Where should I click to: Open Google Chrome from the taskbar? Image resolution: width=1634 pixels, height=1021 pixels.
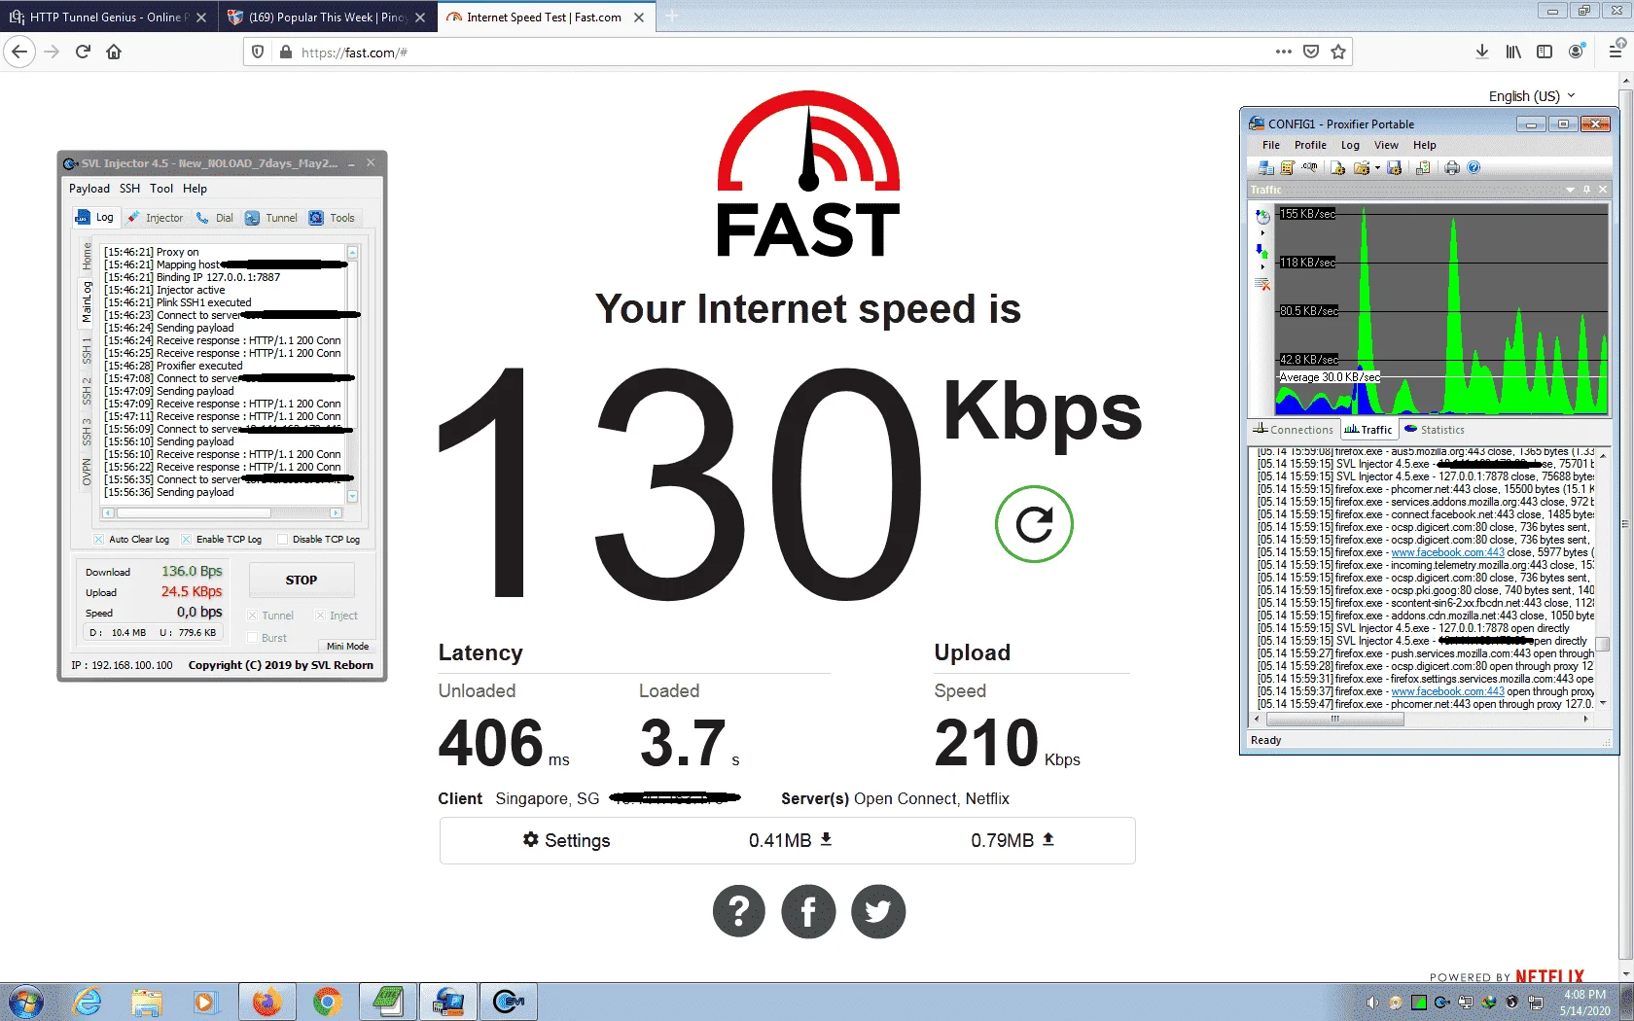coord(328,1002)
